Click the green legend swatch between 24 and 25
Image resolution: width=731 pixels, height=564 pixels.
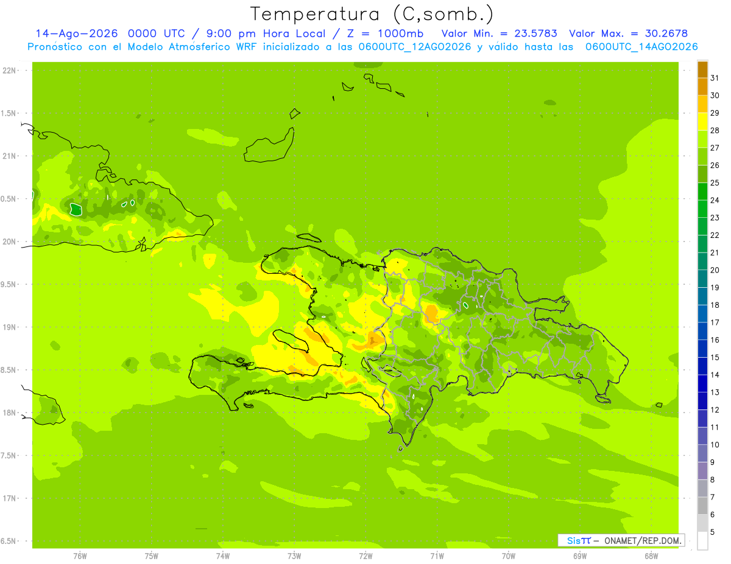(702, 192)
